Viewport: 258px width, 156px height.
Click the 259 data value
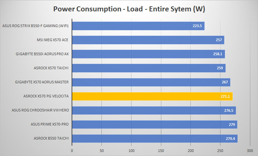[x=220, y=68]
